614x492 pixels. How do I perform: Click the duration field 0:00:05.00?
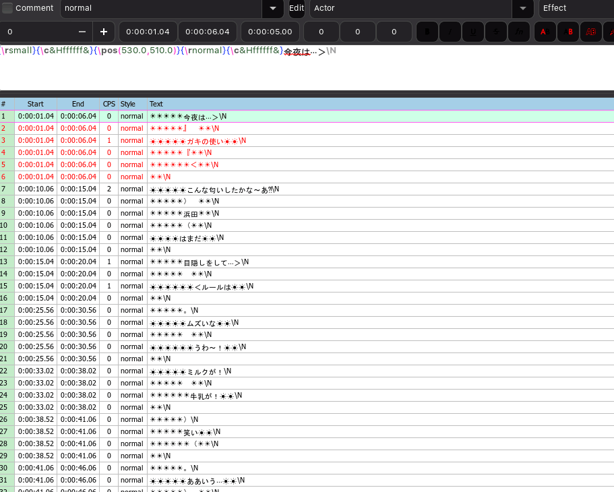[x=270, y=32]
